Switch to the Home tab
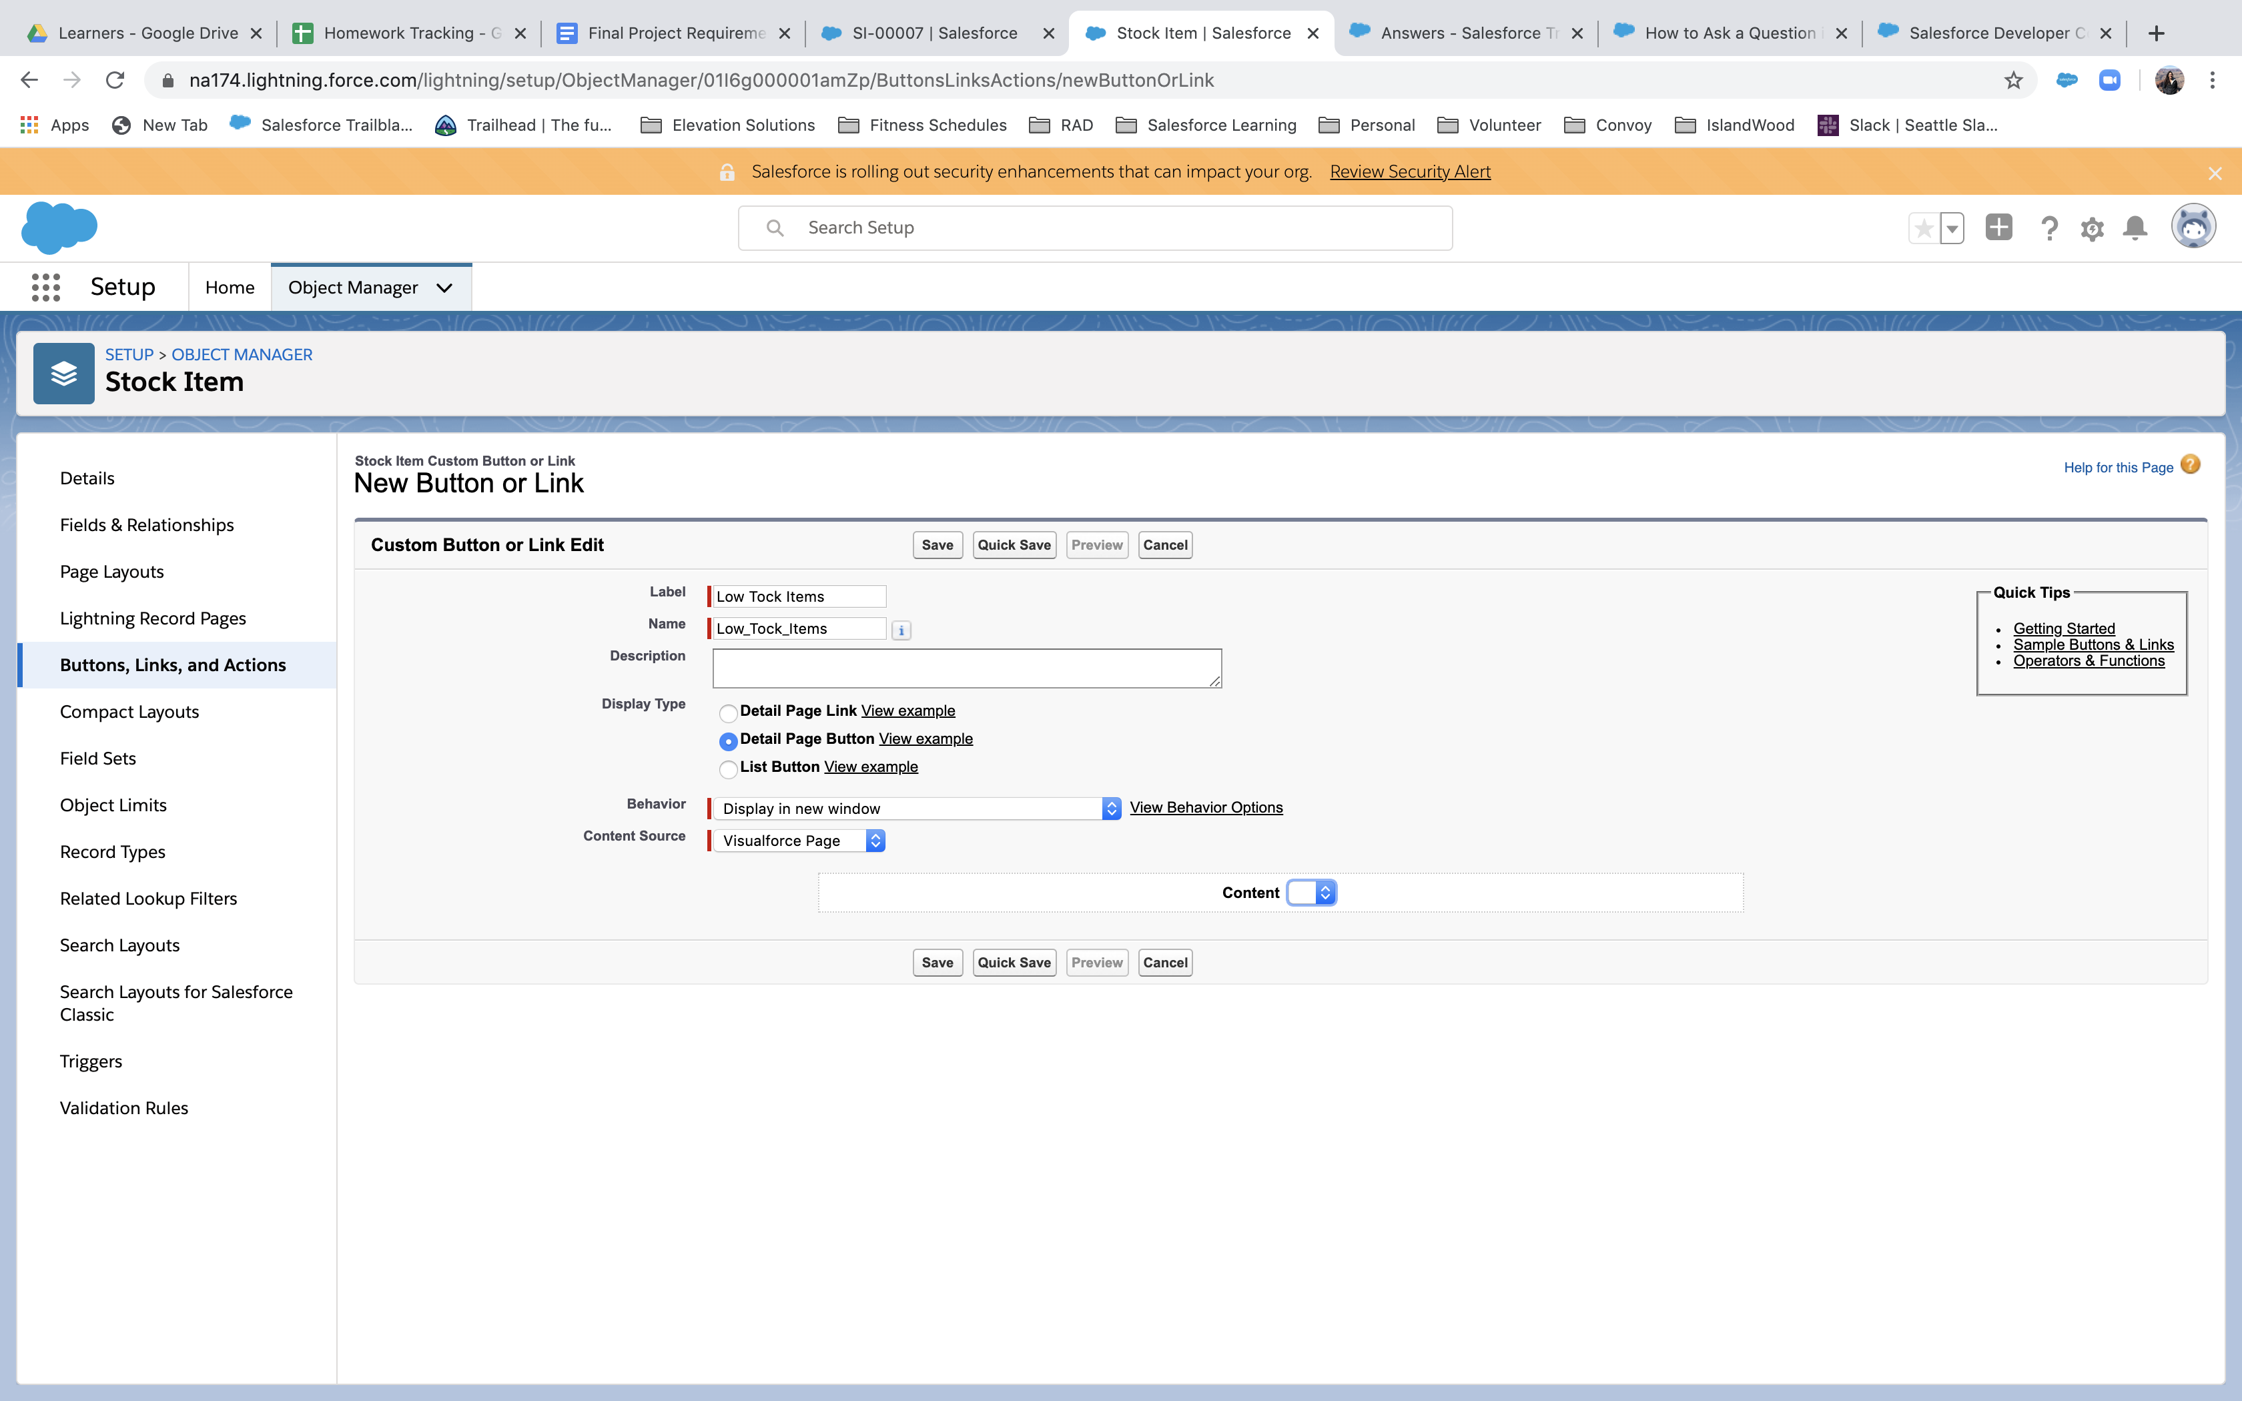The height and width of the screenshot is (1401, 2242). point(230,288)
